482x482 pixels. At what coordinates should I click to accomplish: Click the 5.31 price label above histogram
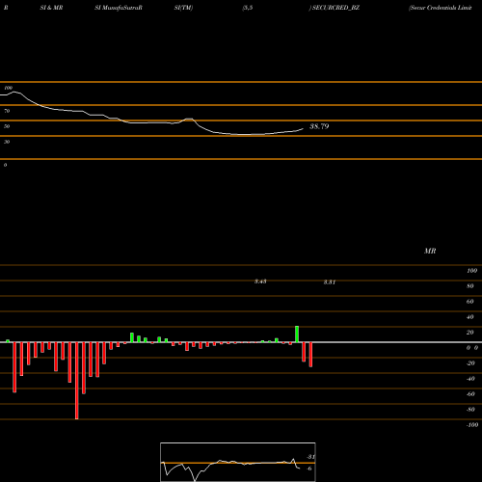[x=330, y=282]
